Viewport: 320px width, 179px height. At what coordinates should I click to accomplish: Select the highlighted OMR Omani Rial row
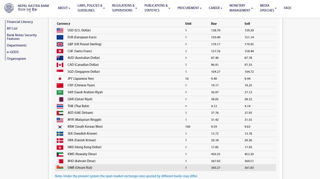point(165,168)
